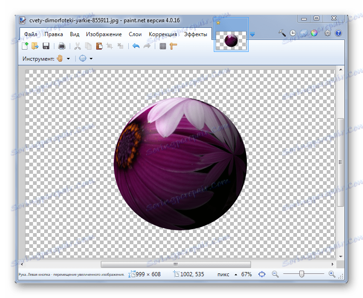The height and width of the screenshot is (298, 363).
Task: Toggle the Tools window hammer icon
Action: coord(282,33)
